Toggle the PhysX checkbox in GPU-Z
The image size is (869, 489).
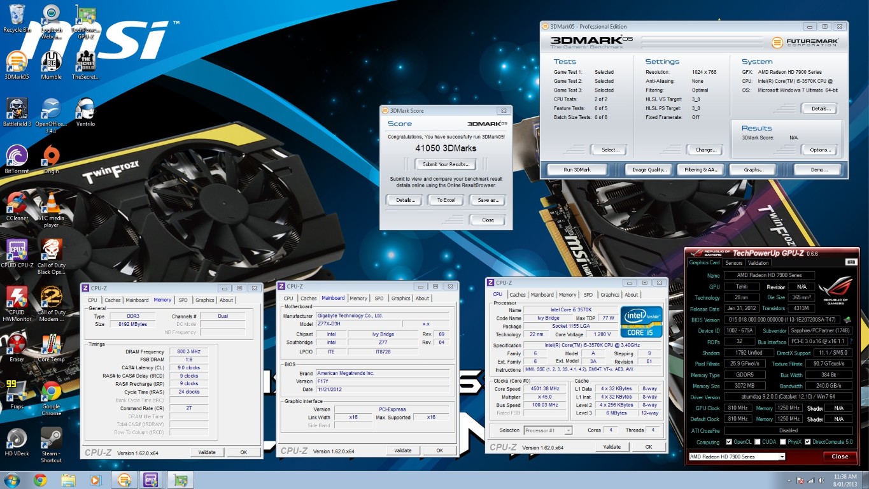[782, 442]
